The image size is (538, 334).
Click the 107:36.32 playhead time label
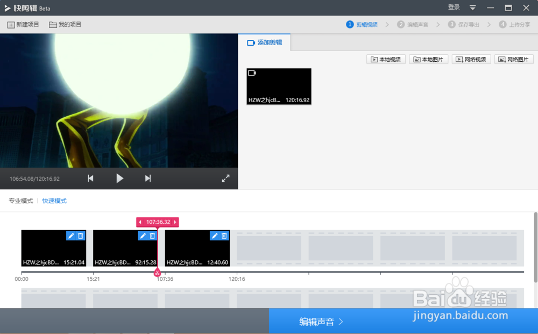[x=158, y=222]
